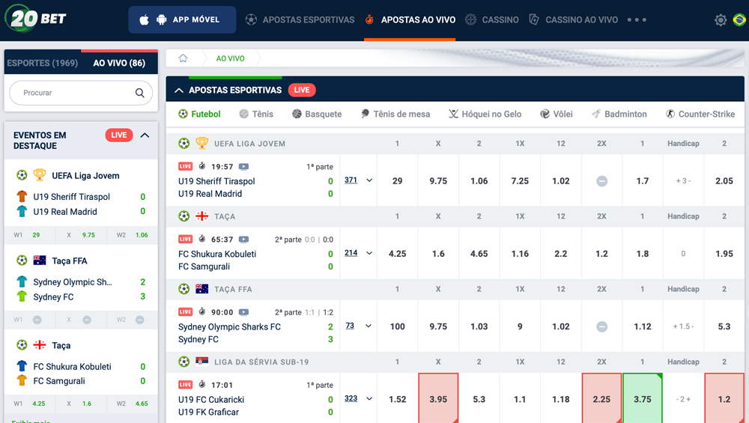Click Georgia flag in Taça table header

(202, 216)
